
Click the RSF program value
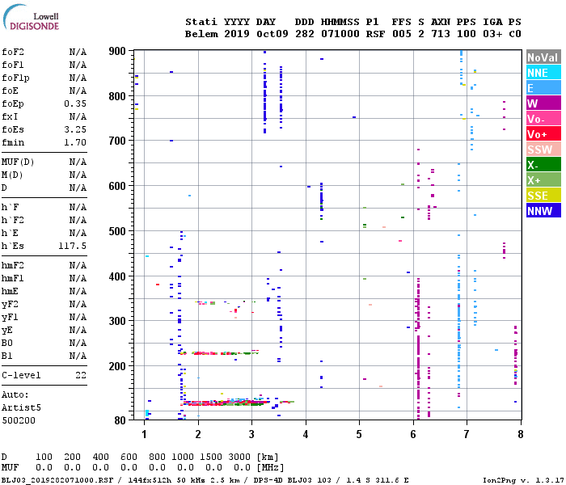tap(375, 34)
